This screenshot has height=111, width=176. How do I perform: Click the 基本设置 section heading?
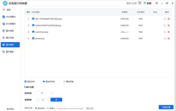[x=30, y=87]
